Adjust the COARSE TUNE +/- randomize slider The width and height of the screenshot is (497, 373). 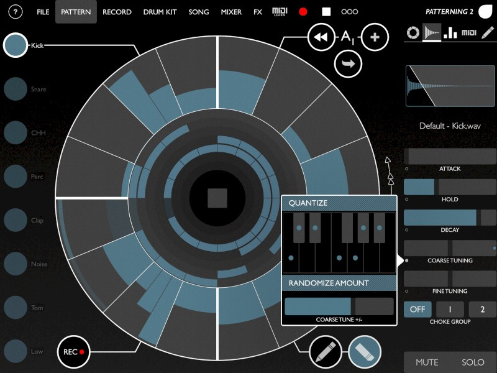tap(339, 306)
